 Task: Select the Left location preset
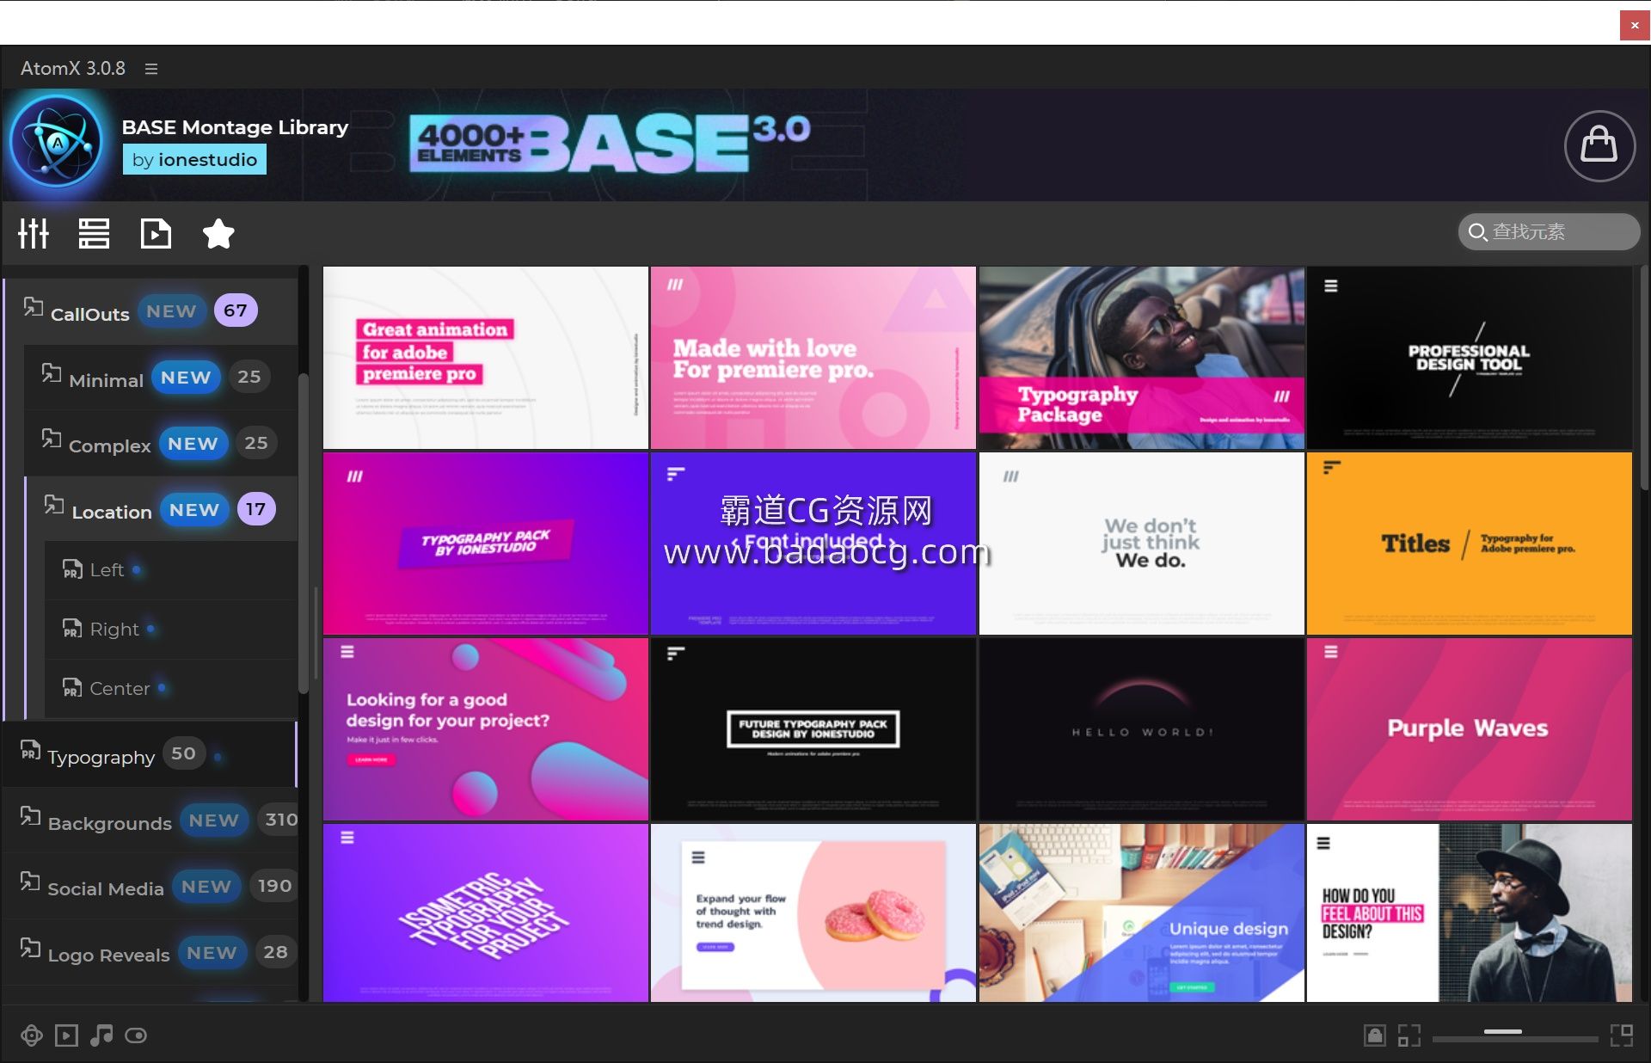click(x=171, y=570)
